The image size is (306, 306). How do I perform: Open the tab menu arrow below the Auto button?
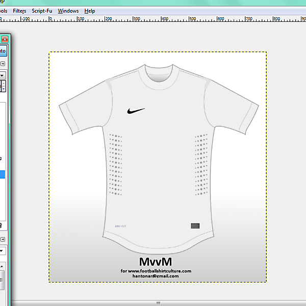point(3,64)
